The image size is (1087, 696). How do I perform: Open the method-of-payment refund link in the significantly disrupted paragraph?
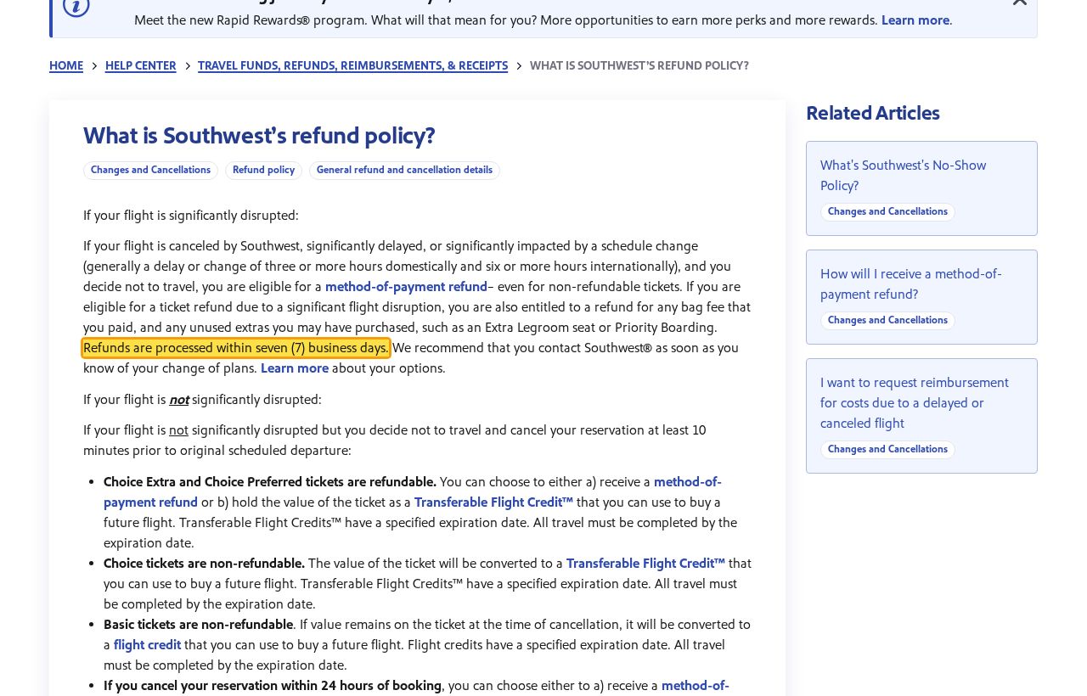(x=406, y=287)
